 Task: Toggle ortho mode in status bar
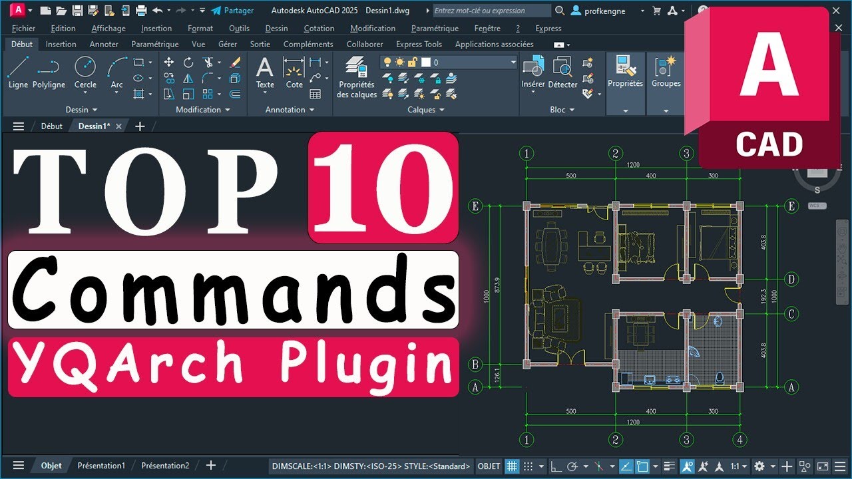556,466
